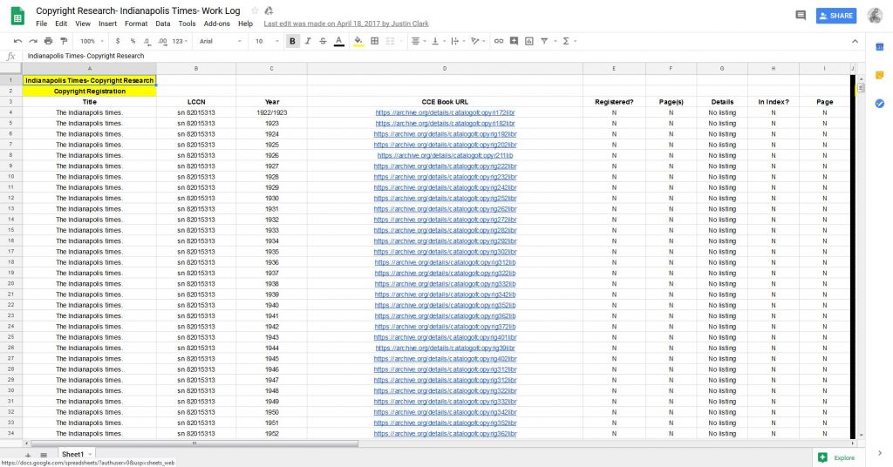
Task: Open the Google Sheets home icon
Action: (x=17, y=17)
